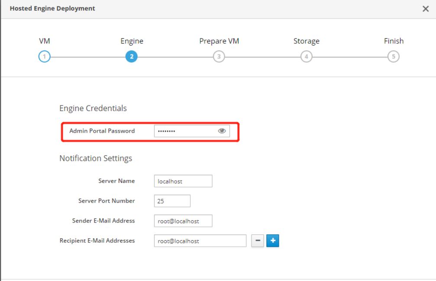Select the Finish step label

point(393,41)
